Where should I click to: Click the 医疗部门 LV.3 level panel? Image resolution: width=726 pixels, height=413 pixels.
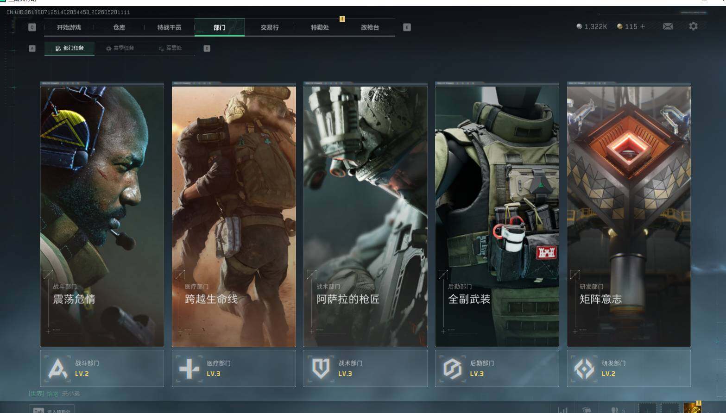tap(234, 369)
